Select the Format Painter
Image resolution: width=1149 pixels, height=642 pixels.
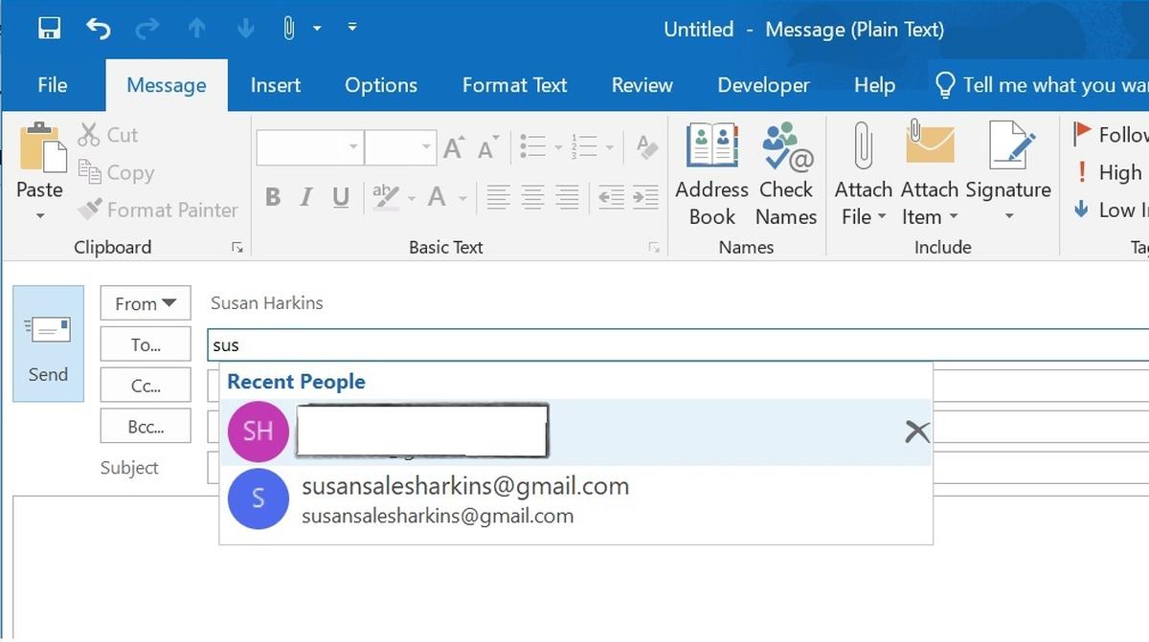[158, 210]
